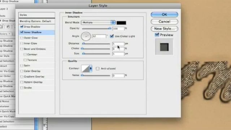Image resolution: width=231 pixels, height=130 pixels.
Task: Click the Angle degrees input field
Action: point(99,36)
